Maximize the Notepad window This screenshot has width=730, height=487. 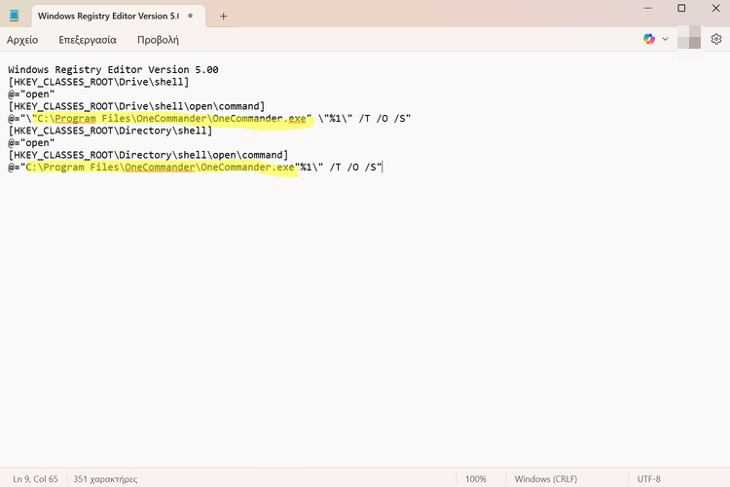pos(681,9)
